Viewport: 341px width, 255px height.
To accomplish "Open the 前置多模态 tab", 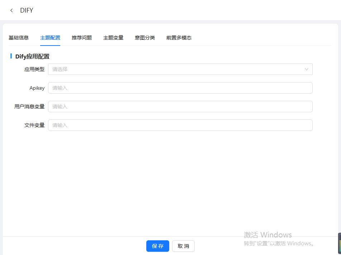I will coord(179,38).
